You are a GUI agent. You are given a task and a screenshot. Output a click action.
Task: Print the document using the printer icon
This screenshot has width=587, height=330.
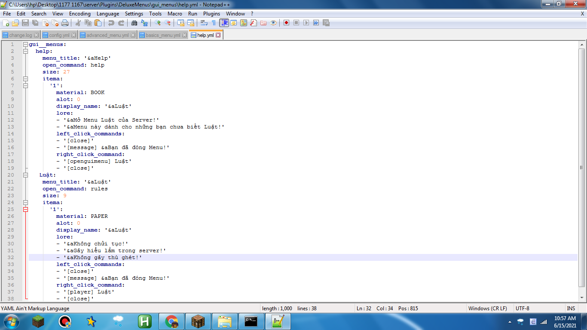click(65, 23)
